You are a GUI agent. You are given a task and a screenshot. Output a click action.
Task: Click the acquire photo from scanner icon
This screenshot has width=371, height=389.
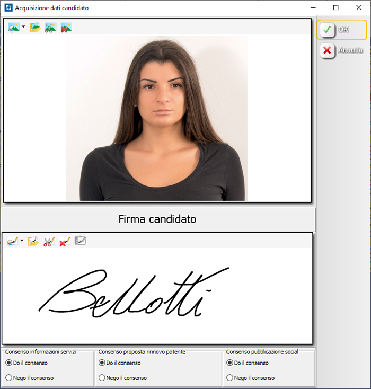(x=14, y=27)
